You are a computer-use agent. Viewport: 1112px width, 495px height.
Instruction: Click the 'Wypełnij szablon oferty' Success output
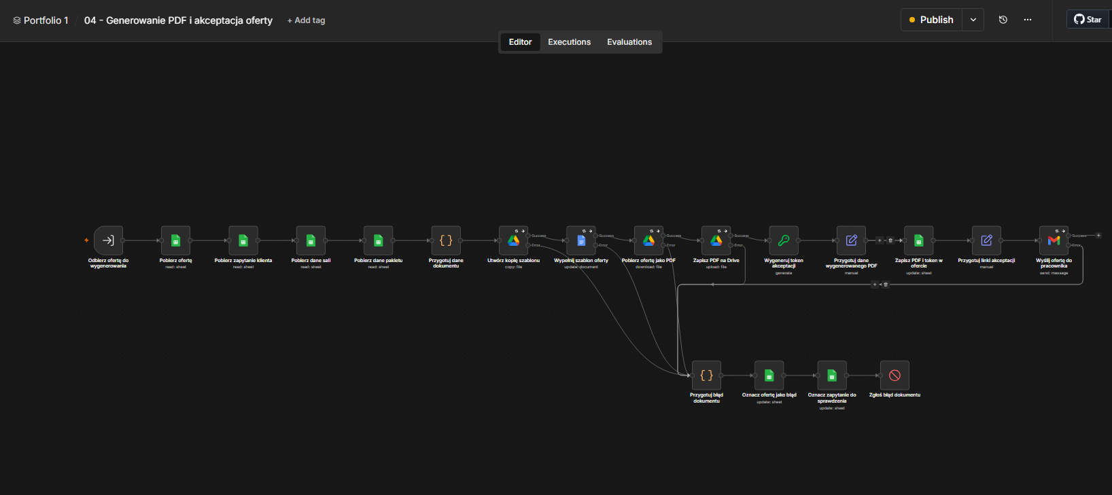click(x=596, y=236)
